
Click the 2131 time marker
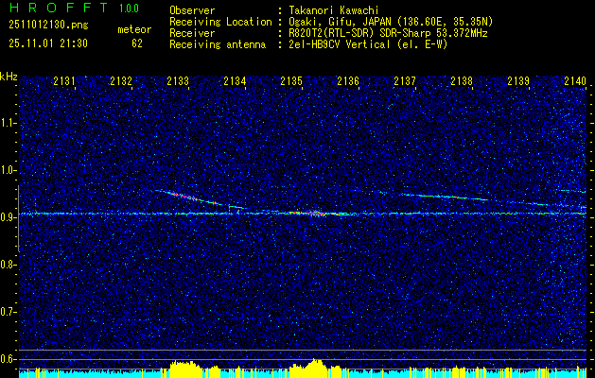click(x=64, y=80)
